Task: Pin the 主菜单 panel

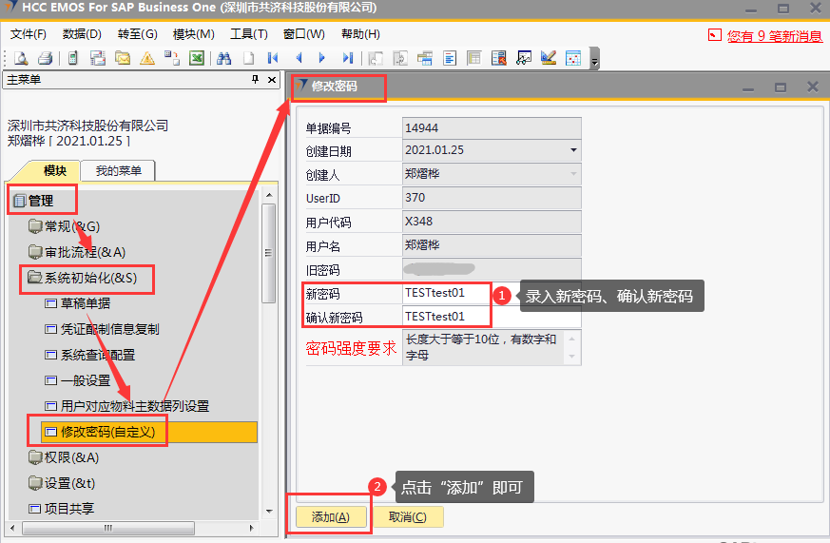Action: [x=255, y=80]
